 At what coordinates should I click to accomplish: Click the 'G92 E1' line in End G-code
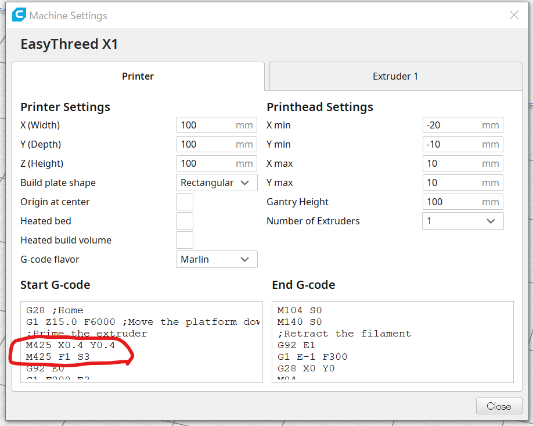pyautogui.click(x=296, y=345)
